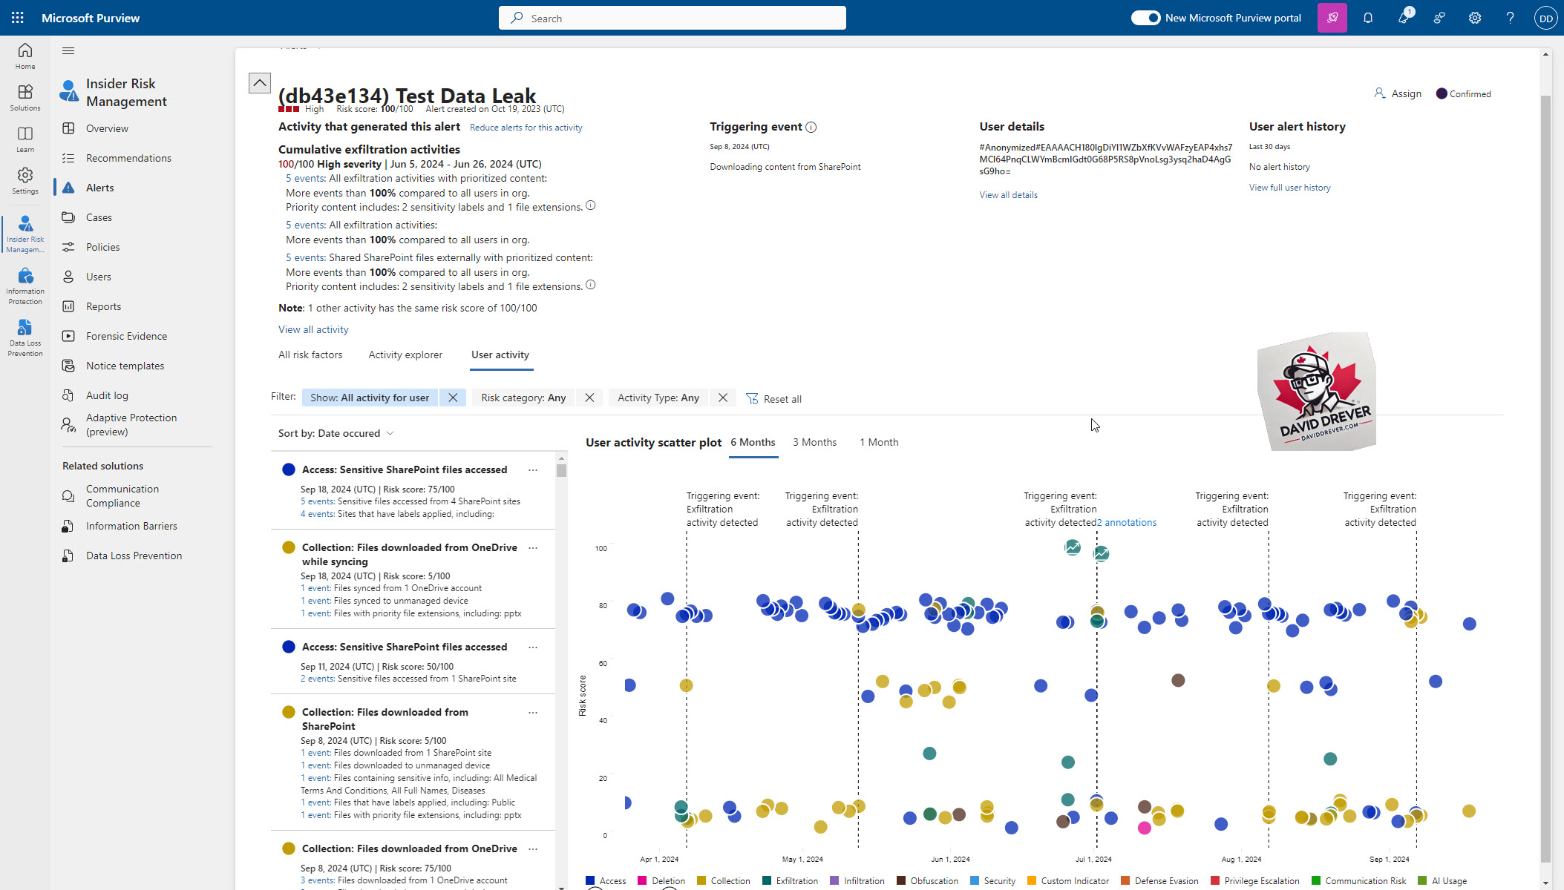Open the header community people icon
1564x890 pixels.
pos(1439,18)
